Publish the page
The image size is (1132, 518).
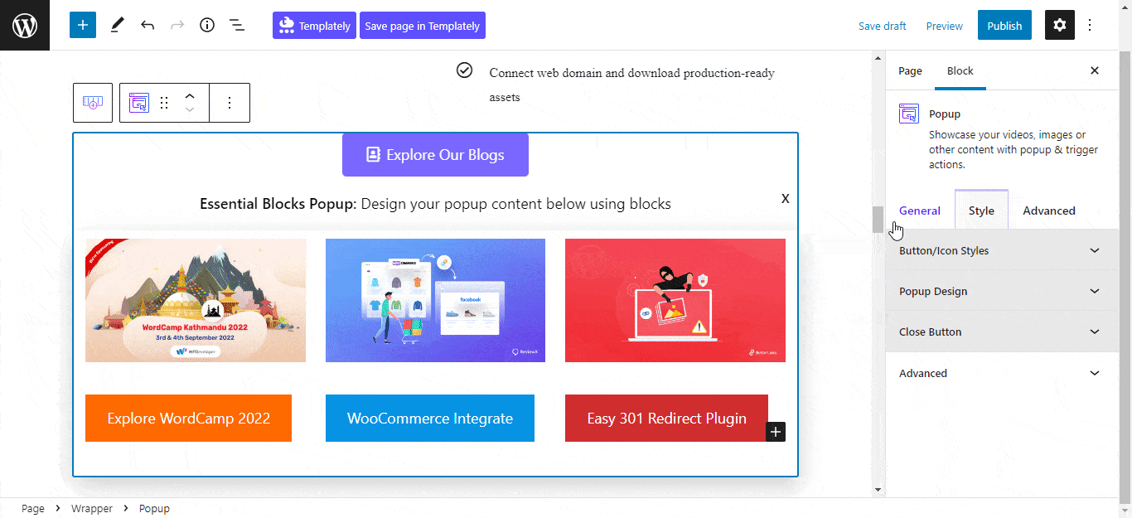tap(1004, 25)
